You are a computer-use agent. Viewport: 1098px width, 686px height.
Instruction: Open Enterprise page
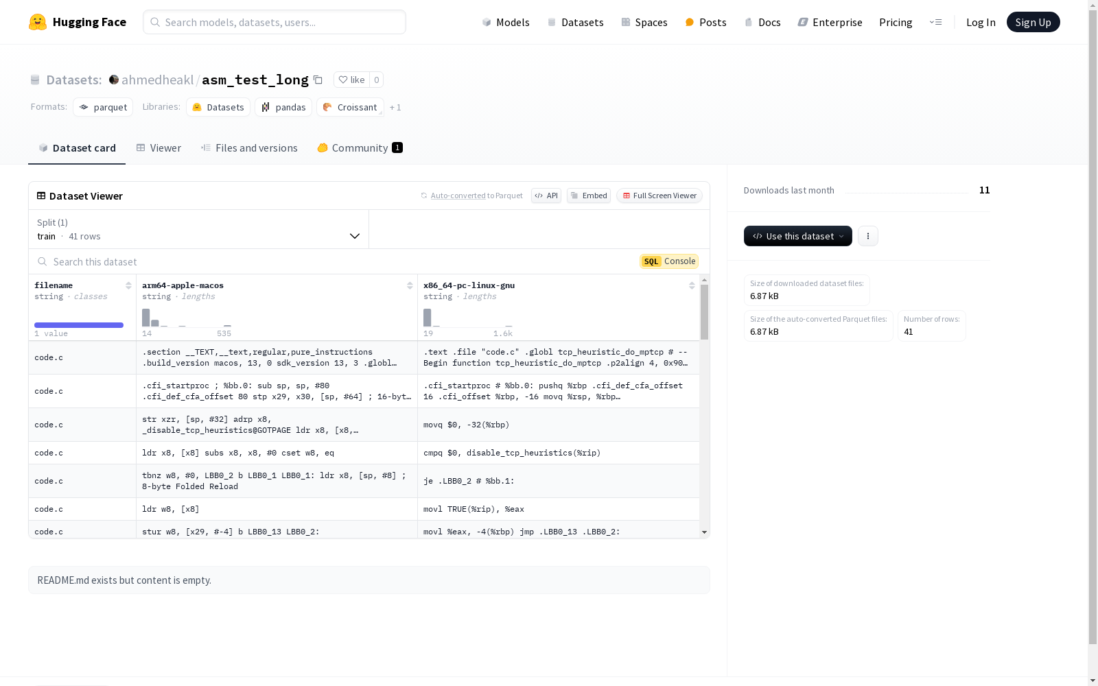(830, 22)
